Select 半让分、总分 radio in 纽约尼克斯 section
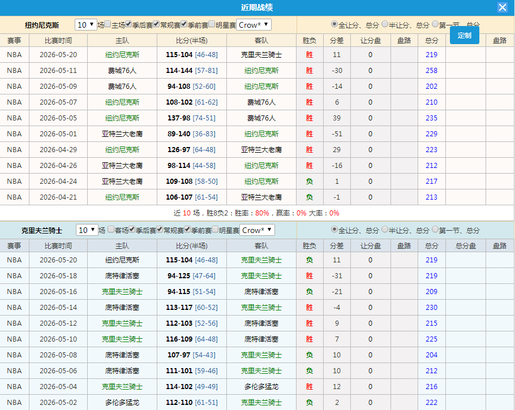The width and height of the screenshot is (515, 410). (x=385, y=24)
